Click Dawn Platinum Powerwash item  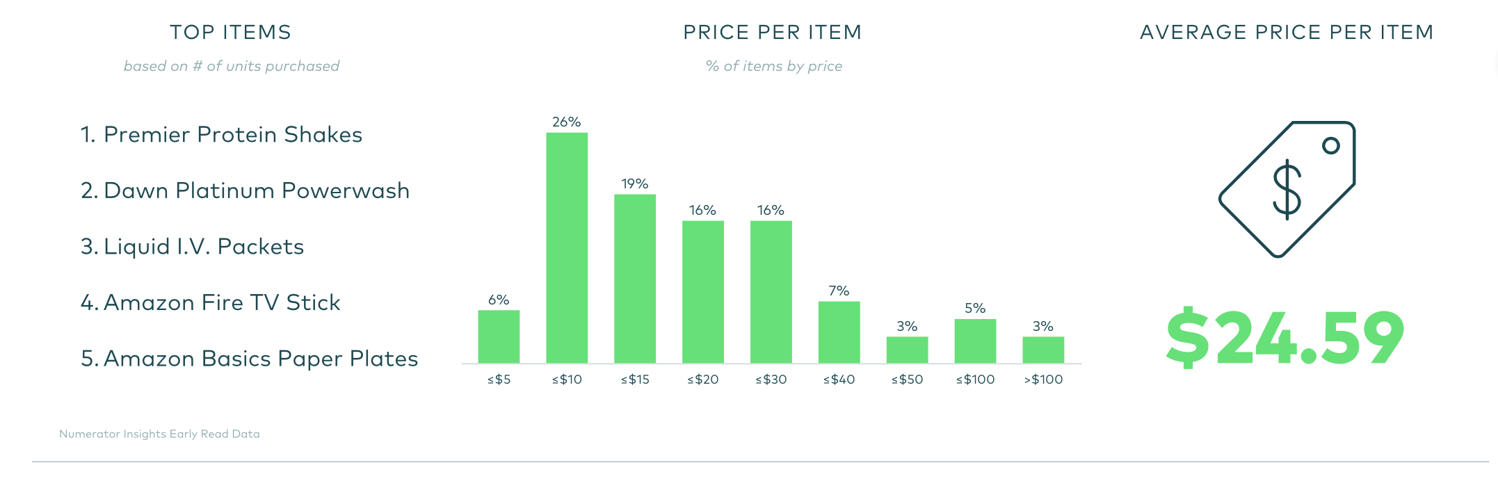point(245,190)
